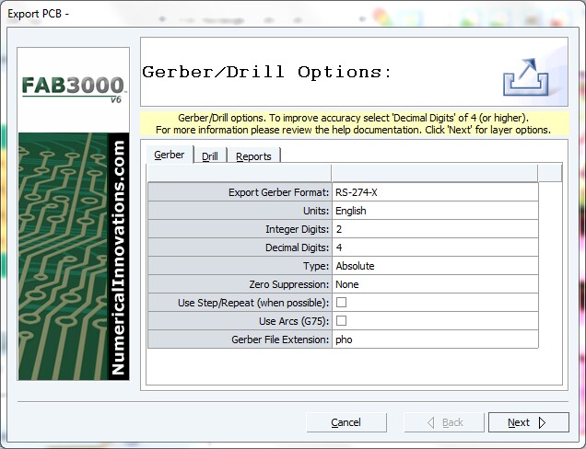
Task: Enable Use Step/Repeat checkbox
Action: coord(341,303)
